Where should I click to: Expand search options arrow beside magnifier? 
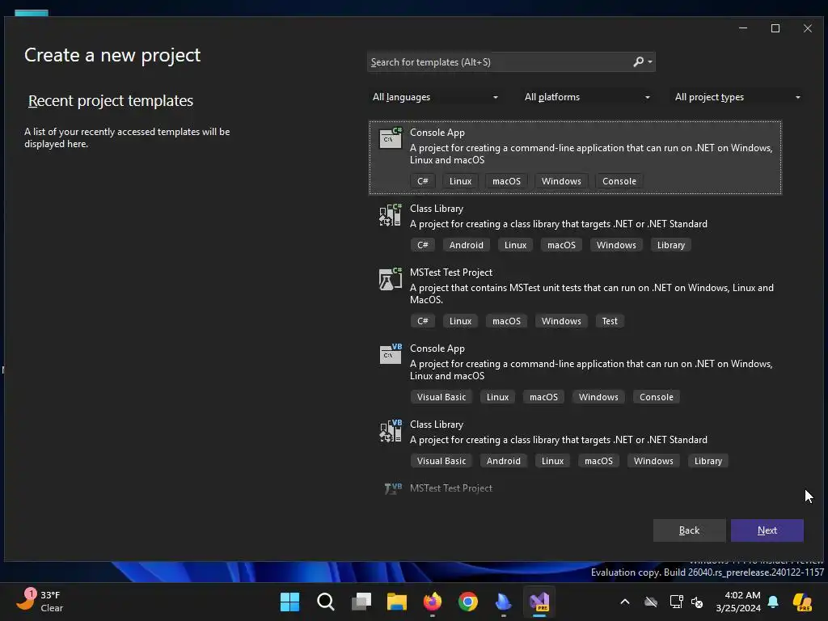[x=650, y=61]
